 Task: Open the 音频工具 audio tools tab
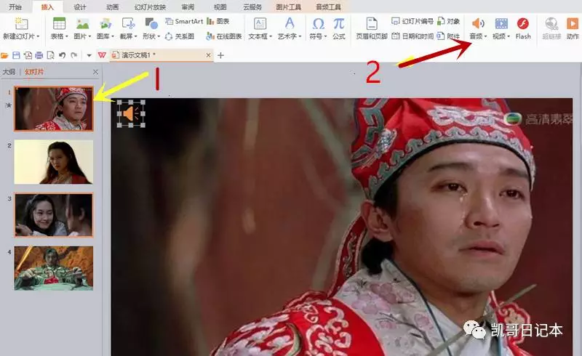328,7
